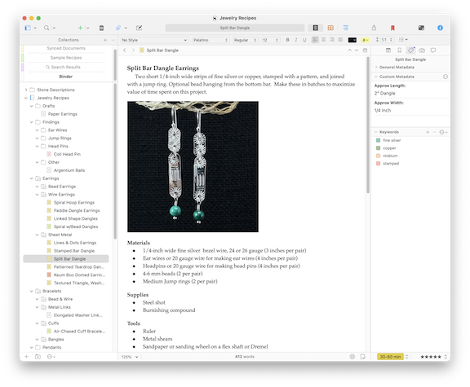The width and height of the screenshot is (470, 387).
Task: Click the red Bookmark toolbar icon
Action: (392, 28)
